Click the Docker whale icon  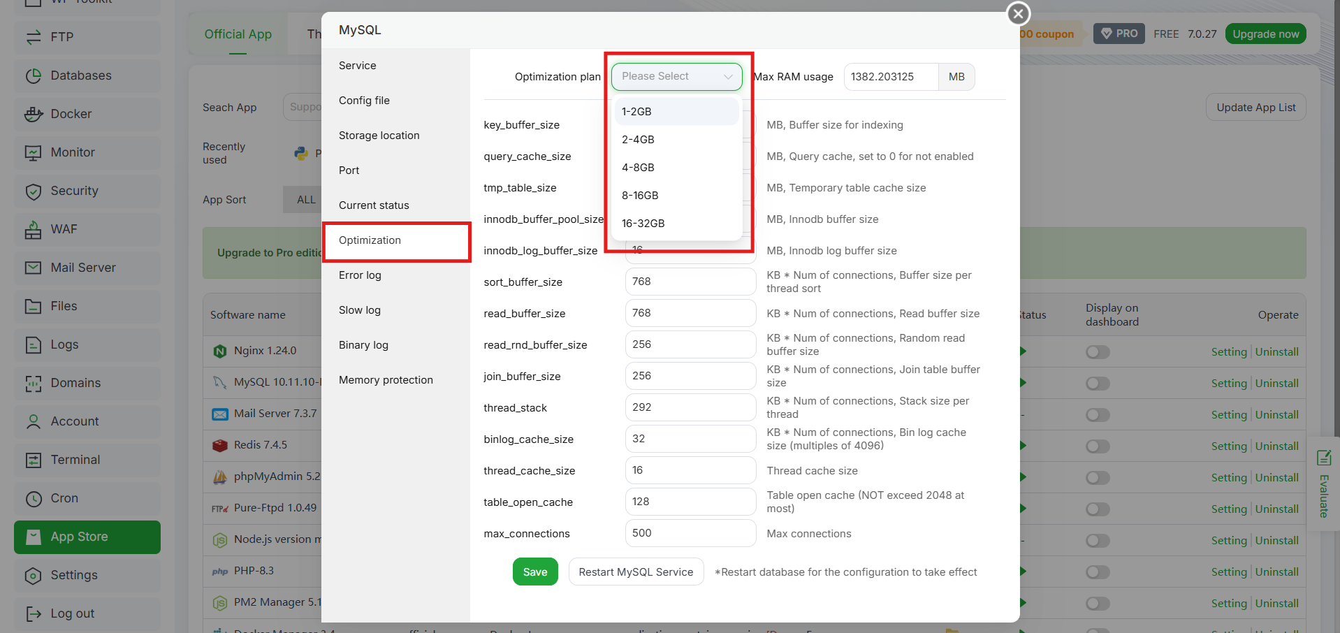tap(34, 114)
